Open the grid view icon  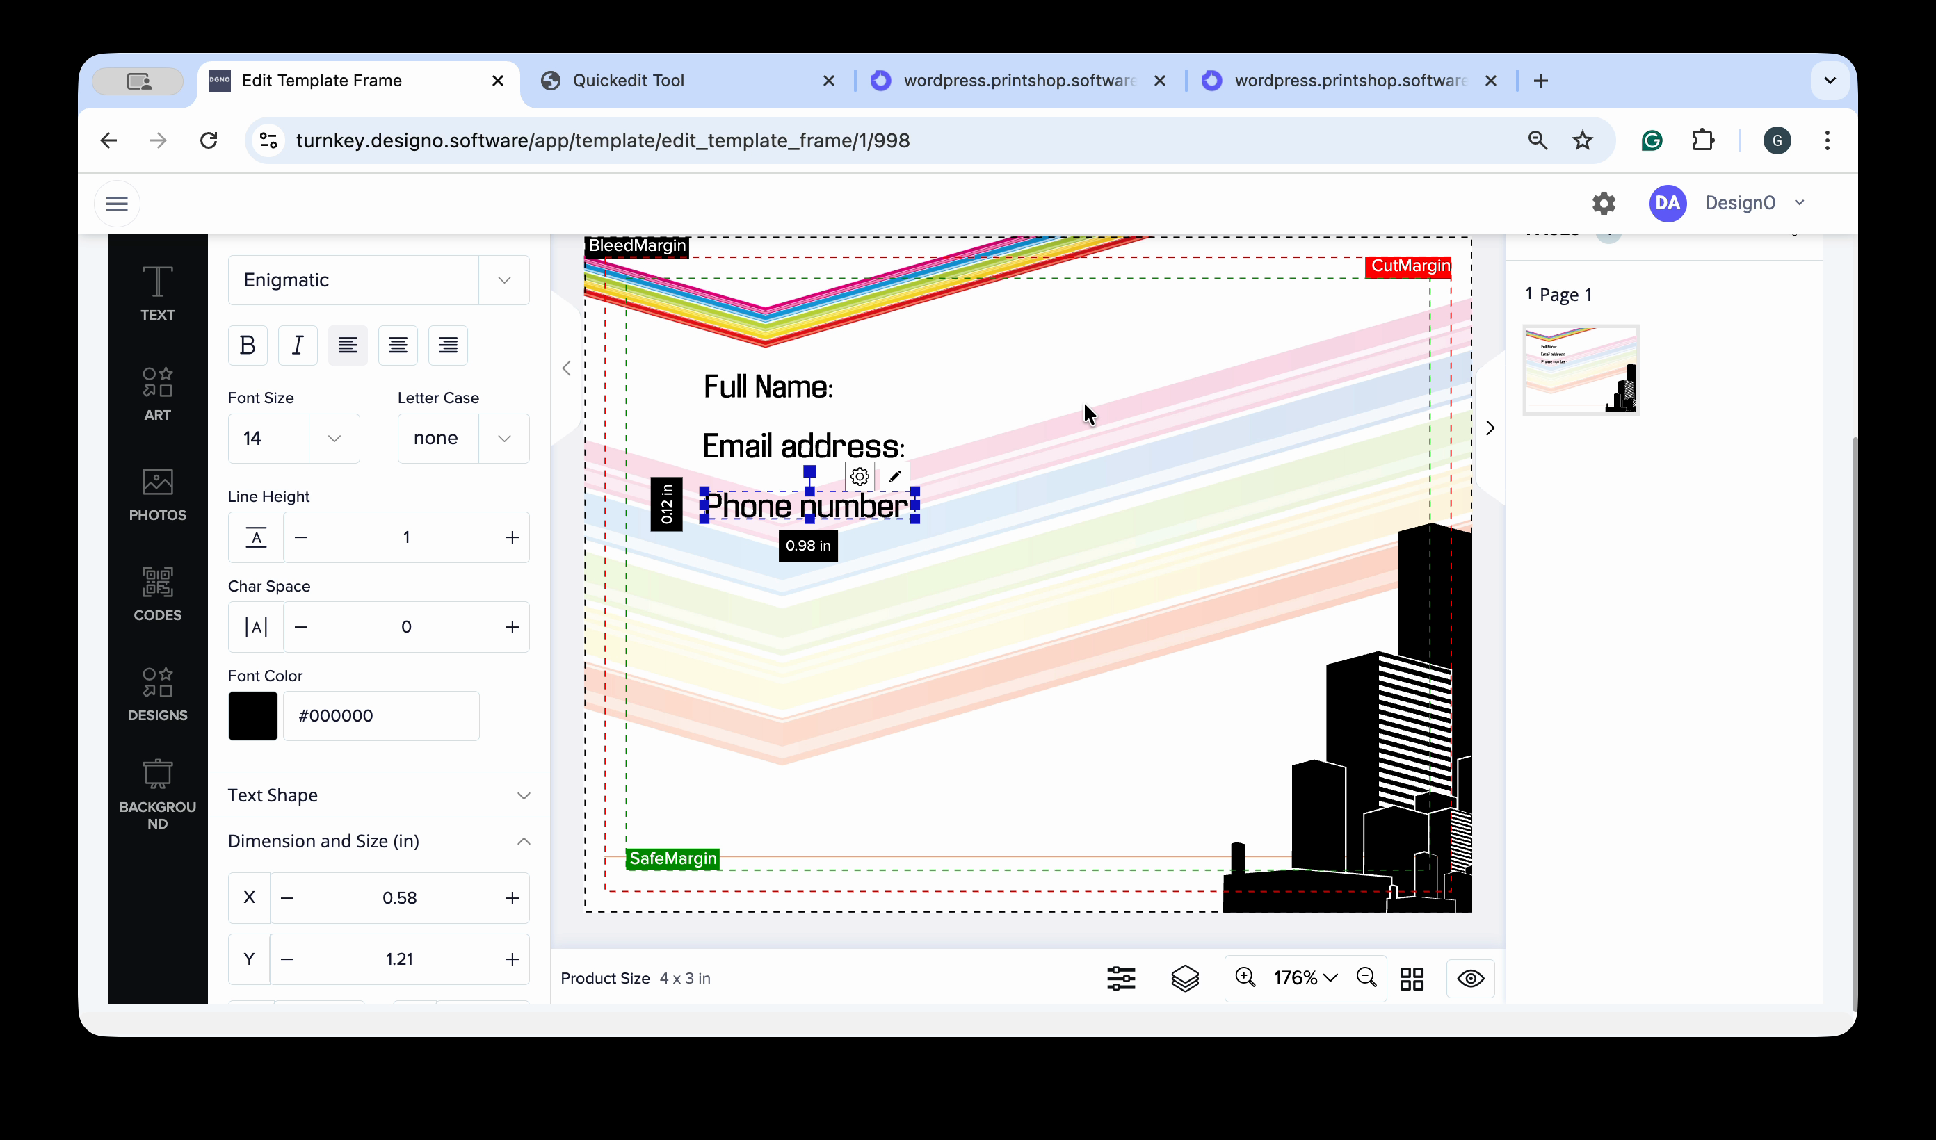click(x=1411, y=978)
